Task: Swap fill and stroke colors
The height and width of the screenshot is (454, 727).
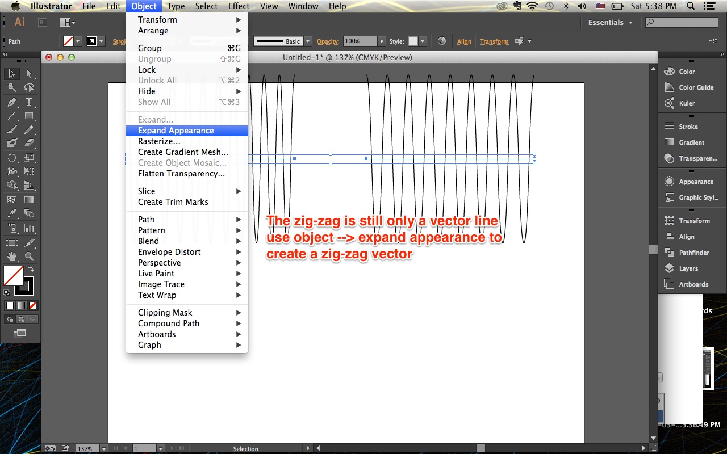Action: tap(32, 269)
